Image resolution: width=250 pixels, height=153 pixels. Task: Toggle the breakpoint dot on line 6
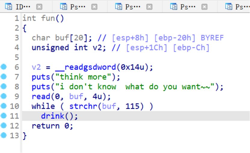3,67
